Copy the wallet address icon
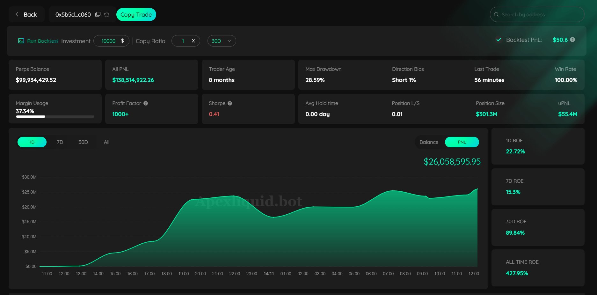The width and height of the screenshot is (597, 295). [x=98, y=14]
